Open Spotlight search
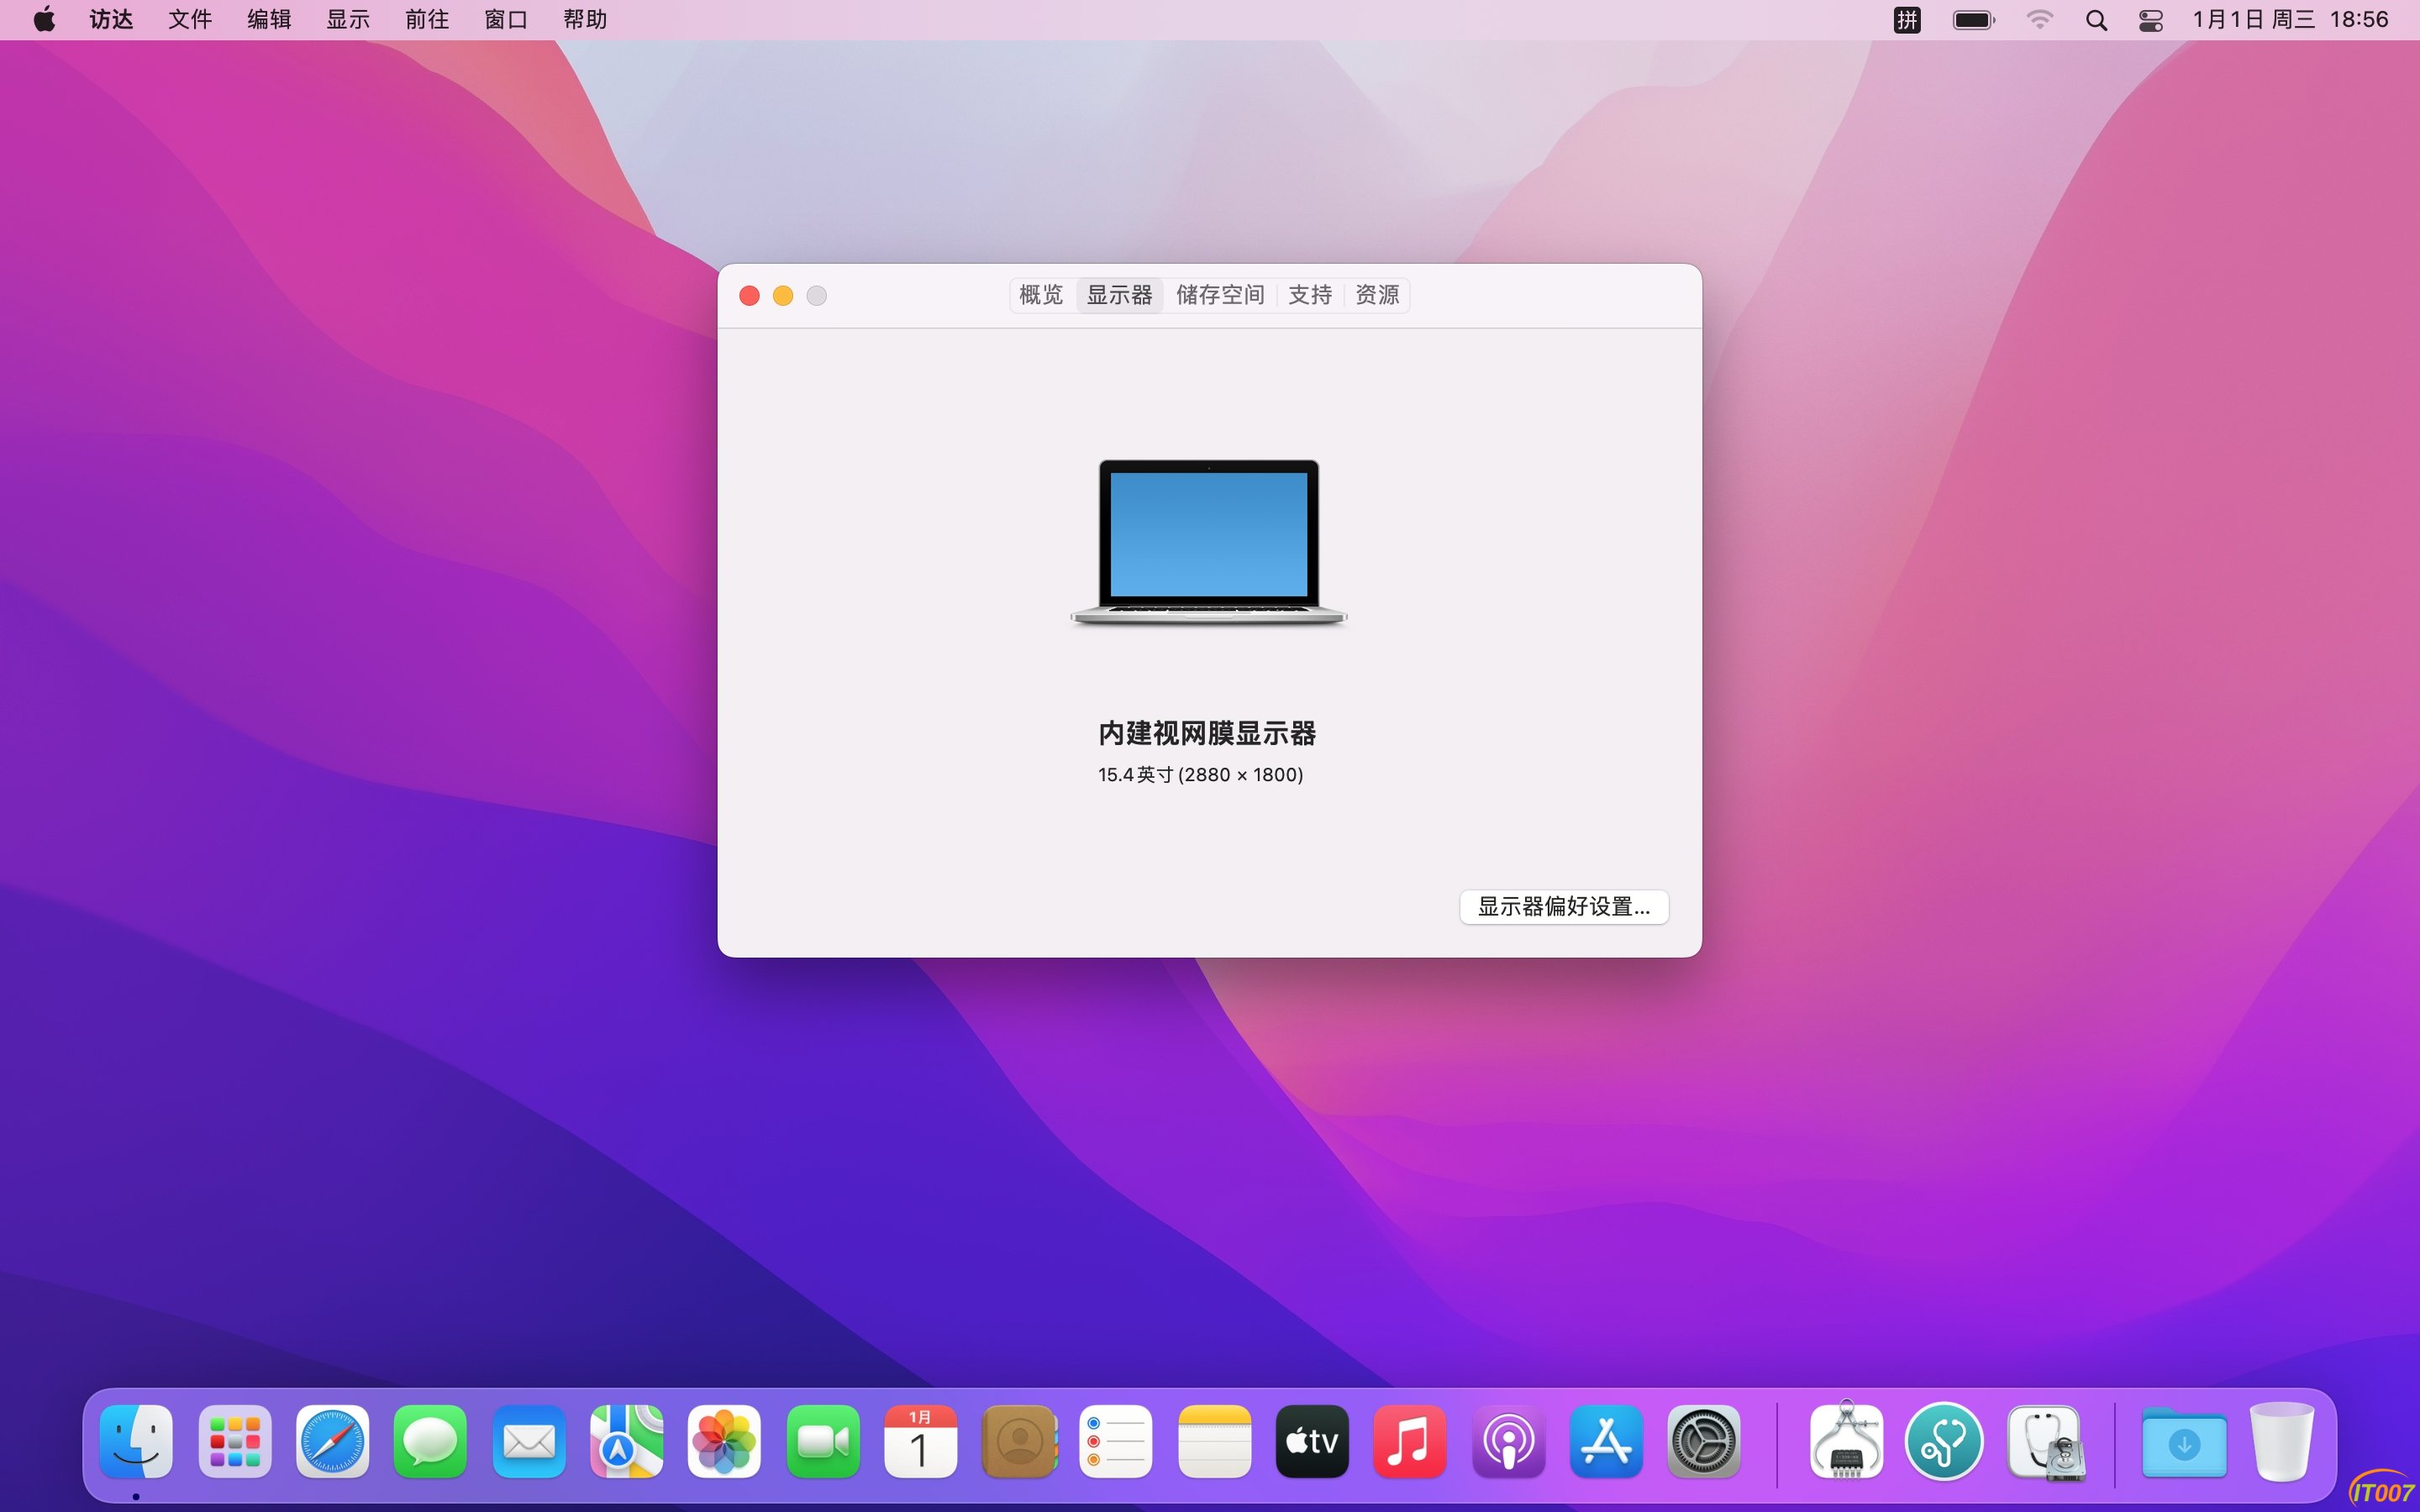Screen dimensions: 2420x1512 [2097, 20]
